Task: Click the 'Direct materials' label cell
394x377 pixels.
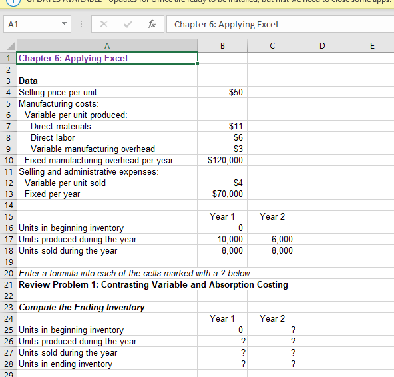Action: click(x=107, y=126)
